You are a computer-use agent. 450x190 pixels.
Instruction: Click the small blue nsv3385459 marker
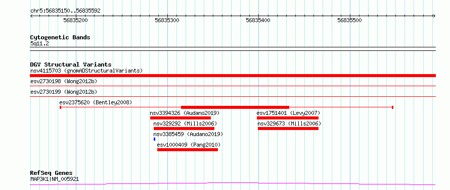click(154, 139)
